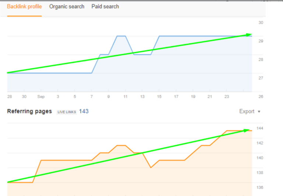Click the LIVE LINKS badge

66,112
